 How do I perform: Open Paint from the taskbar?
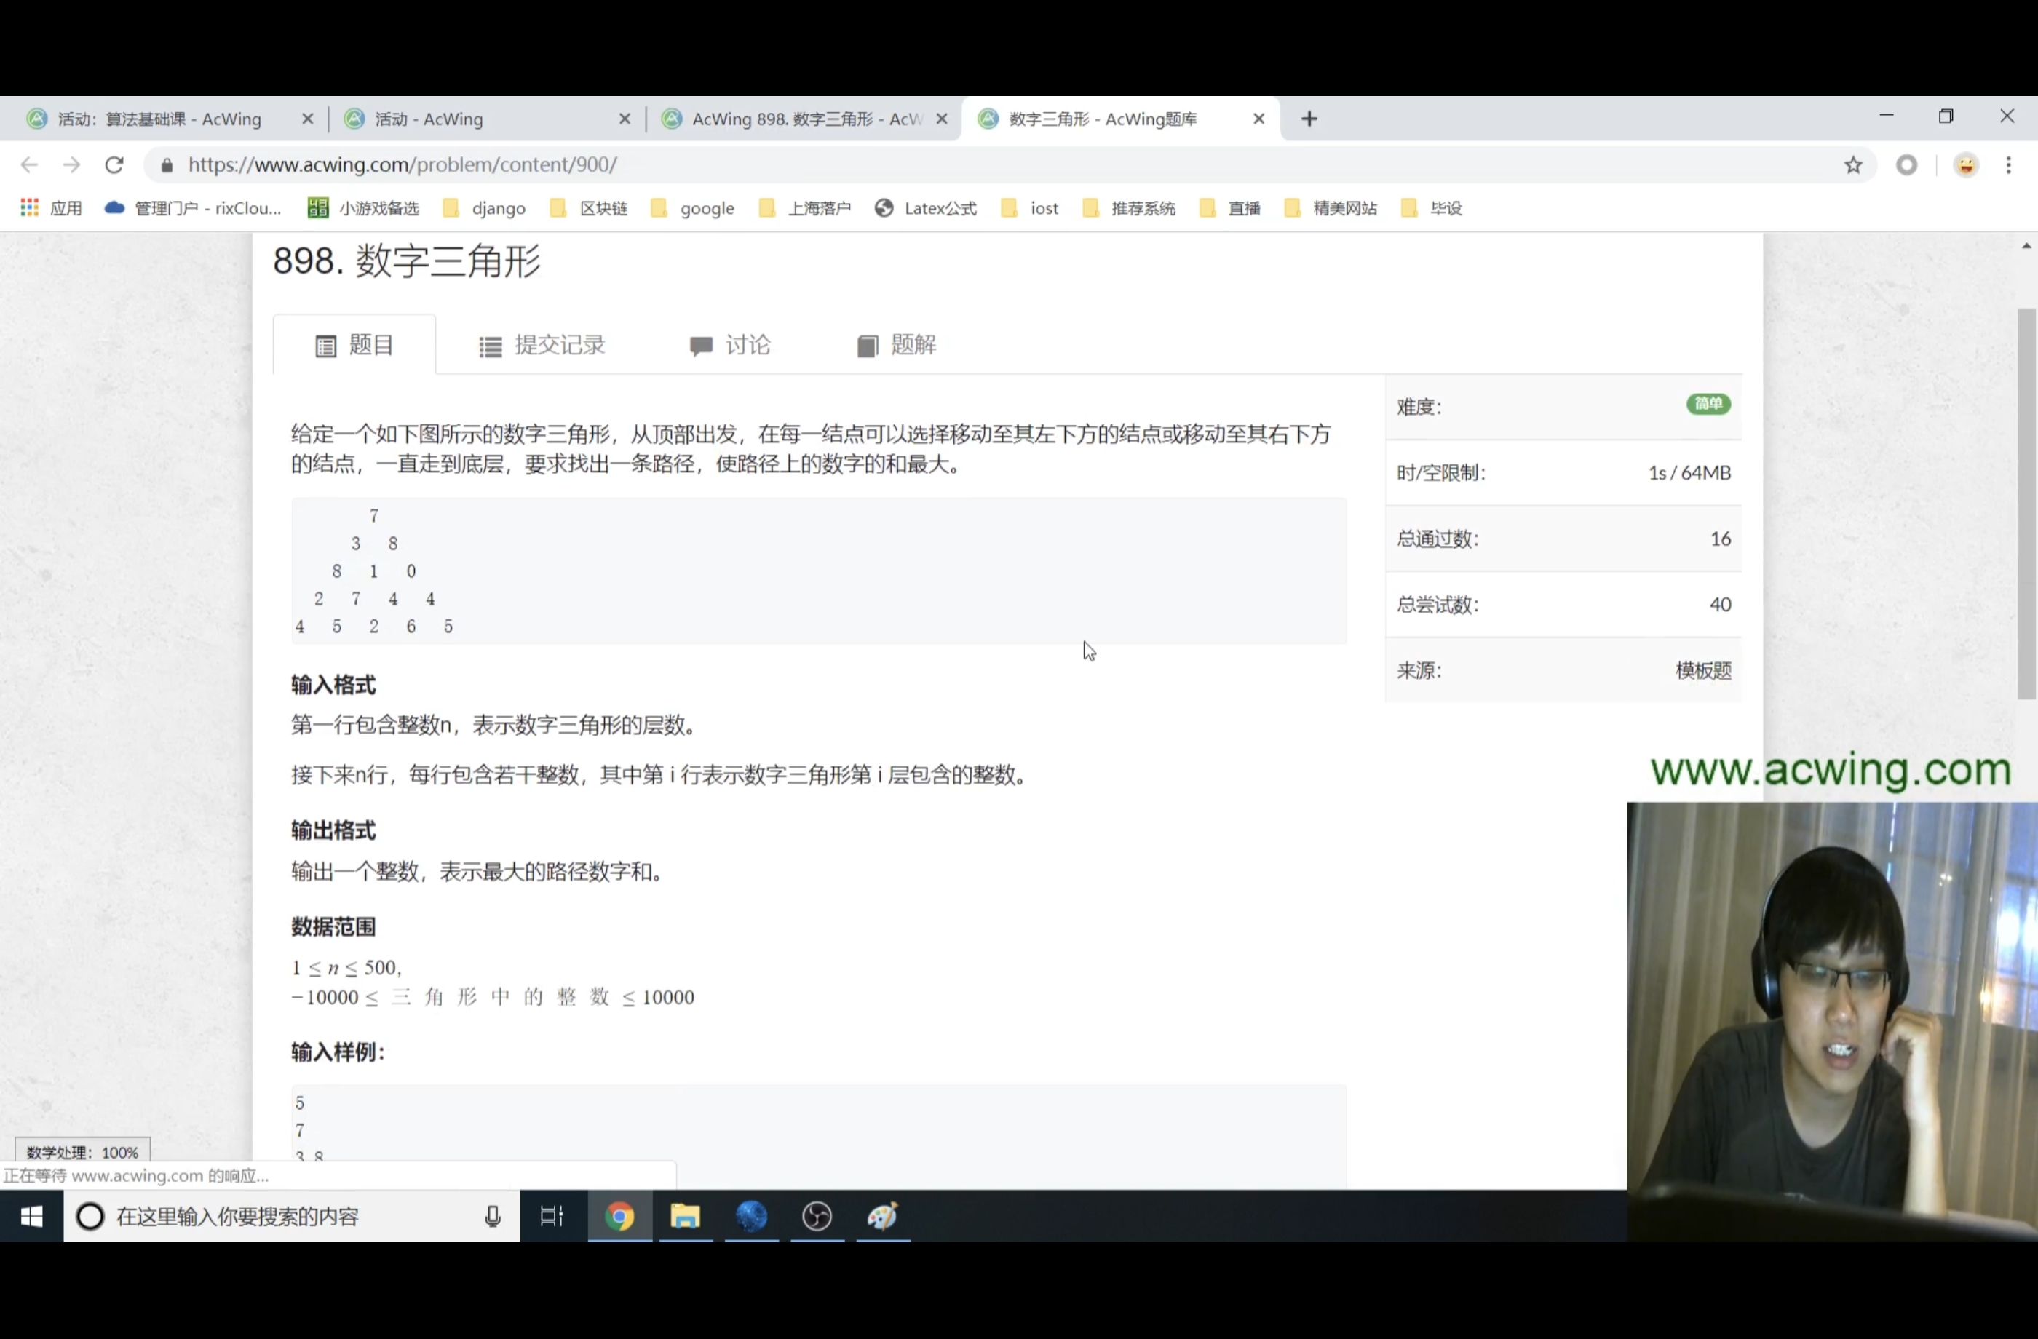click(x=882, y=1217)
